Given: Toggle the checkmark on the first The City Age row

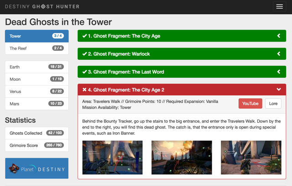Looking at the screenshot, I should point(84,36).
